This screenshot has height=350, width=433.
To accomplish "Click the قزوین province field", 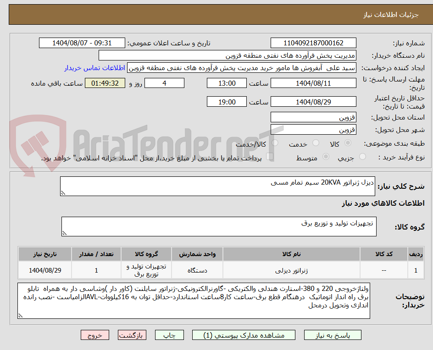I will coord(313,117).
